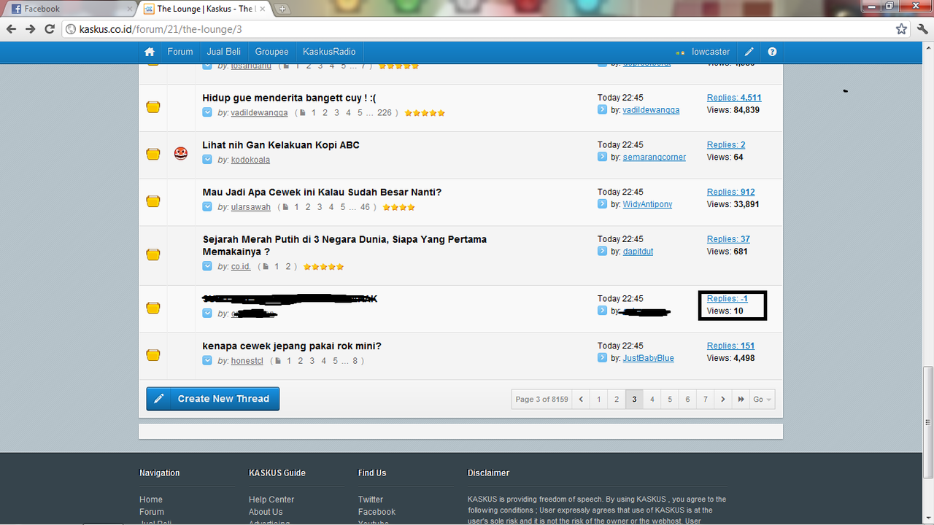Image resolution: width=934 pixels, height=525 pixels.
Task: Go to page 4 in pagination
Action: (x=652, y=400)
